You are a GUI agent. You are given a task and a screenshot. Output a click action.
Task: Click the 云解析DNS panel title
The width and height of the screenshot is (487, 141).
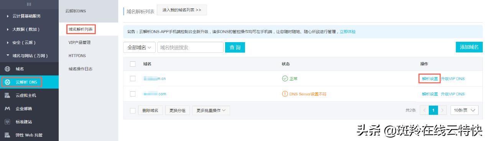[x=76, y=11]
